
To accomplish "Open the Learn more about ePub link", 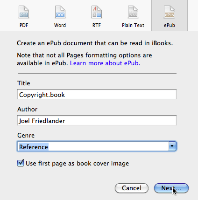I will coord(105,63).
